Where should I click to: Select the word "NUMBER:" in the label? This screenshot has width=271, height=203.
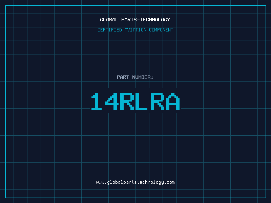(x=143, y=77)
